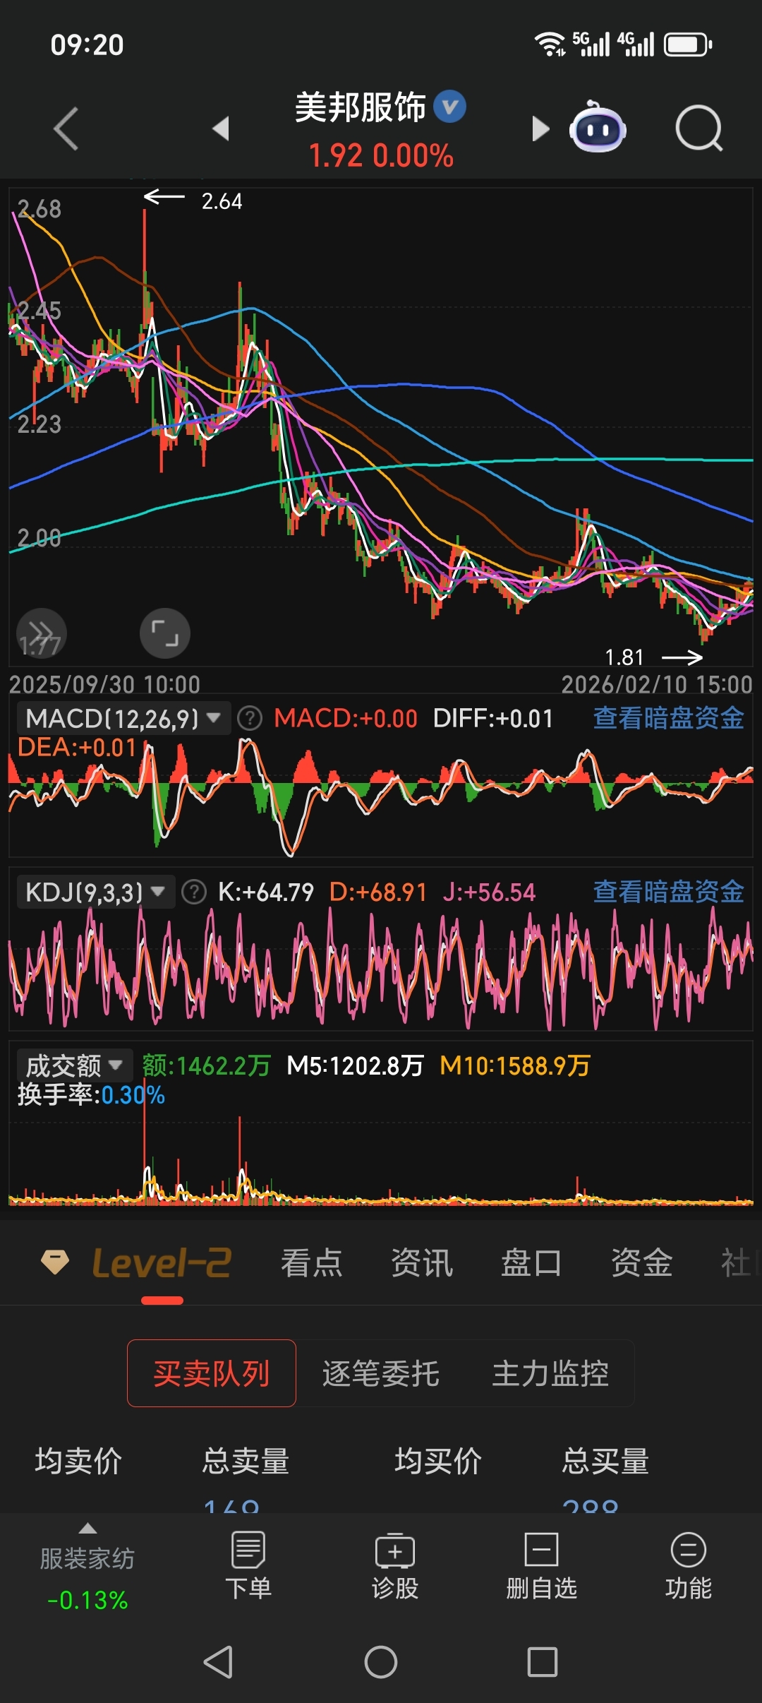Tap MACD:+0.00 value label

[346, 719]
